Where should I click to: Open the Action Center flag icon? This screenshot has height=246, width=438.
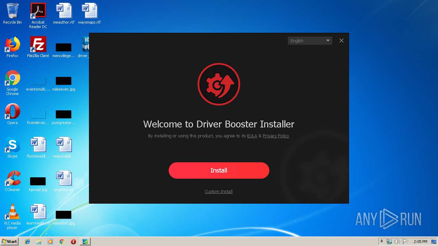[x=405, y=242]
